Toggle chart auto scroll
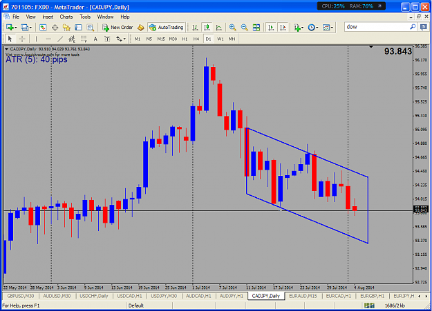This screenshot has width=432, height=311. pyautogui.click(x=271, y=27)
